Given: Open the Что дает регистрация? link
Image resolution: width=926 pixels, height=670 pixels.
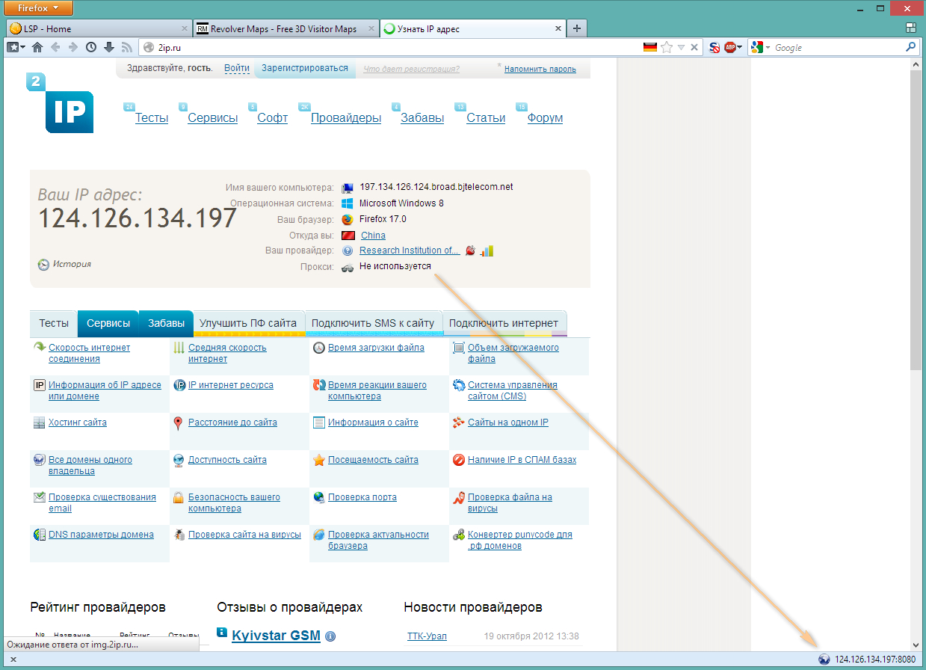Looking at the screenshot, I should (x=411, y=69).
